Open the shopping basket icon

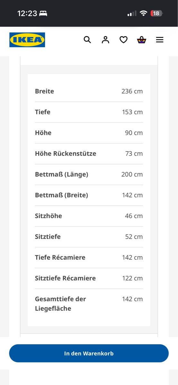tap(142, 40)
